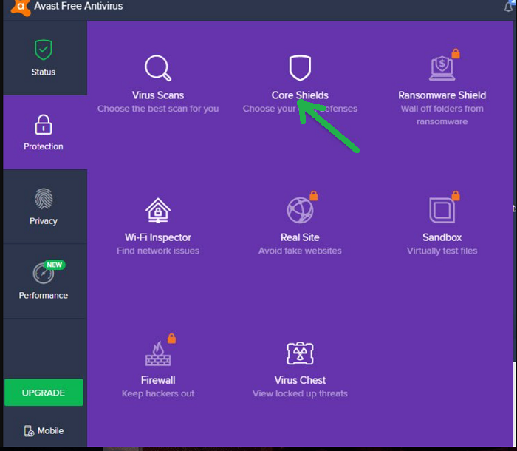Open the Core Shields shield icon
Image resolution: width=517 pixels, height=451 pixels.
point(300,68)
